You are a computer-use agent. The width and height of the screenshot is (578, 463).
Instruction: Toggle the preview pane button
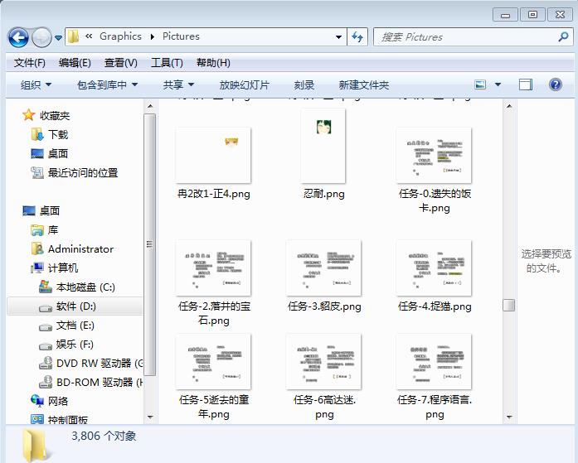tap(525, 84)
